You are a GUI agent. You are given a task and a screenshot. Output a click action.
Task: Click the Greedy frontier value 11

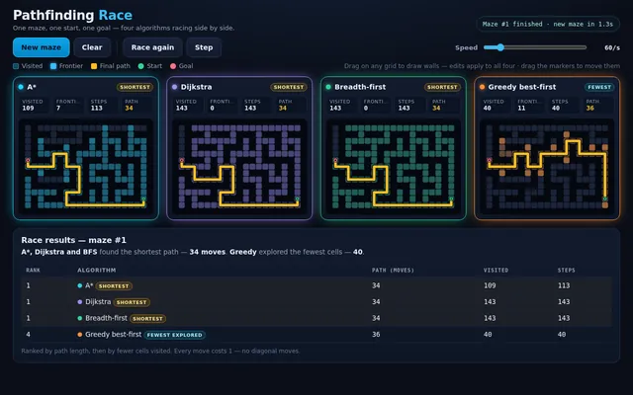(x=521, y=108)
